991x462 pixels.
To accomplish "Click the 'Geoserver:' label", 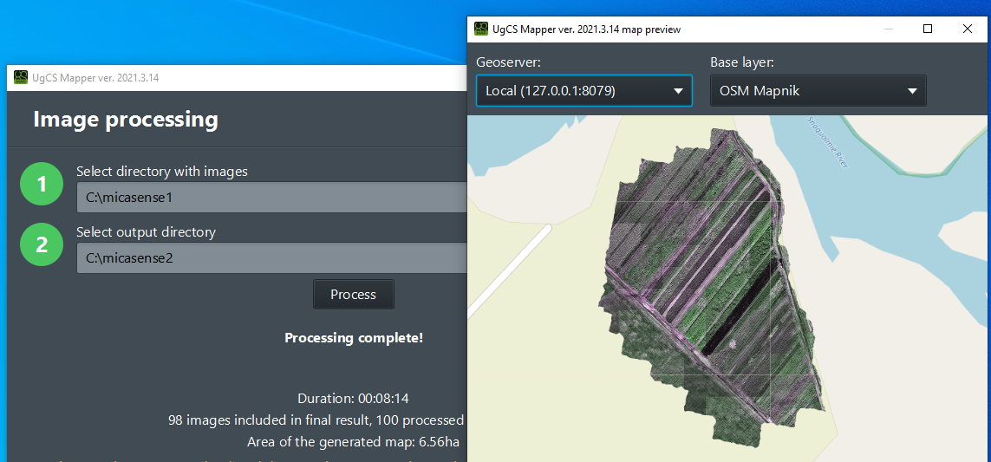I will coord(508,62).
